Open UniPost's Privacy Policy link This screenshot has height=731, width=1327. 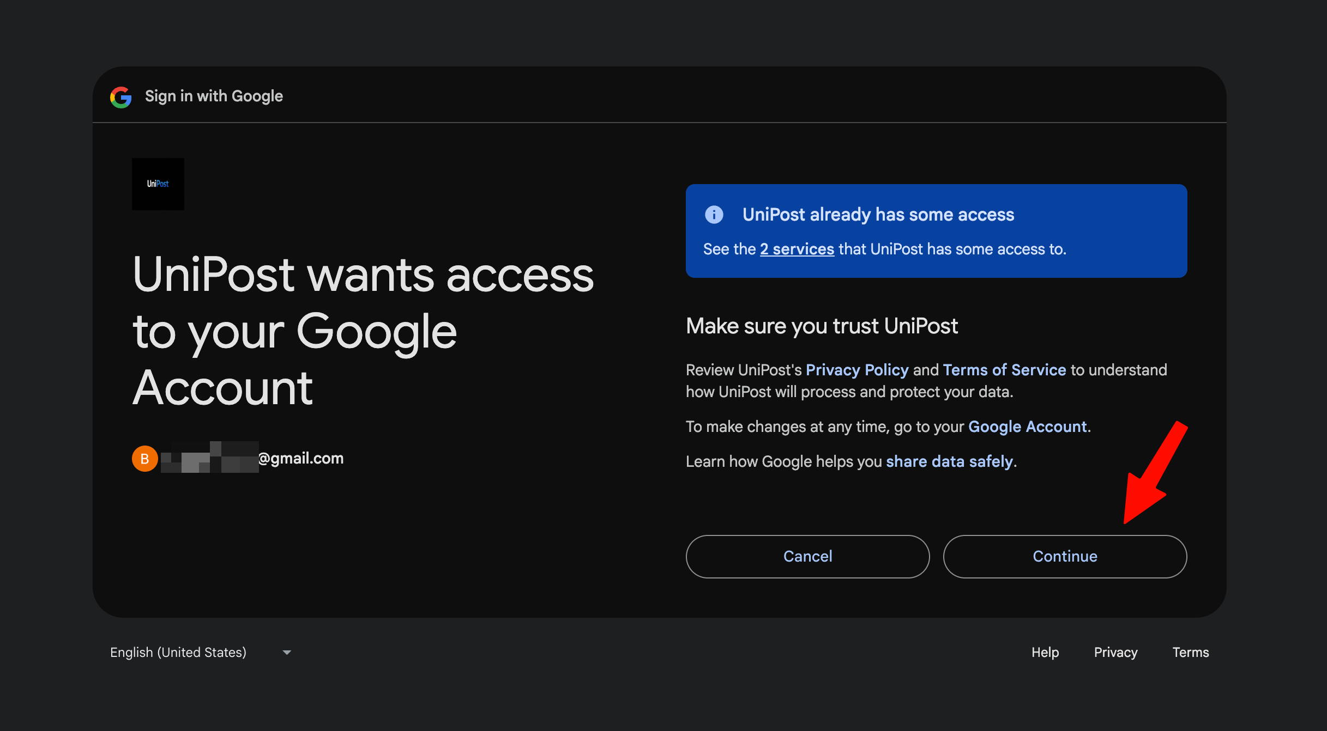pos(857,370)
